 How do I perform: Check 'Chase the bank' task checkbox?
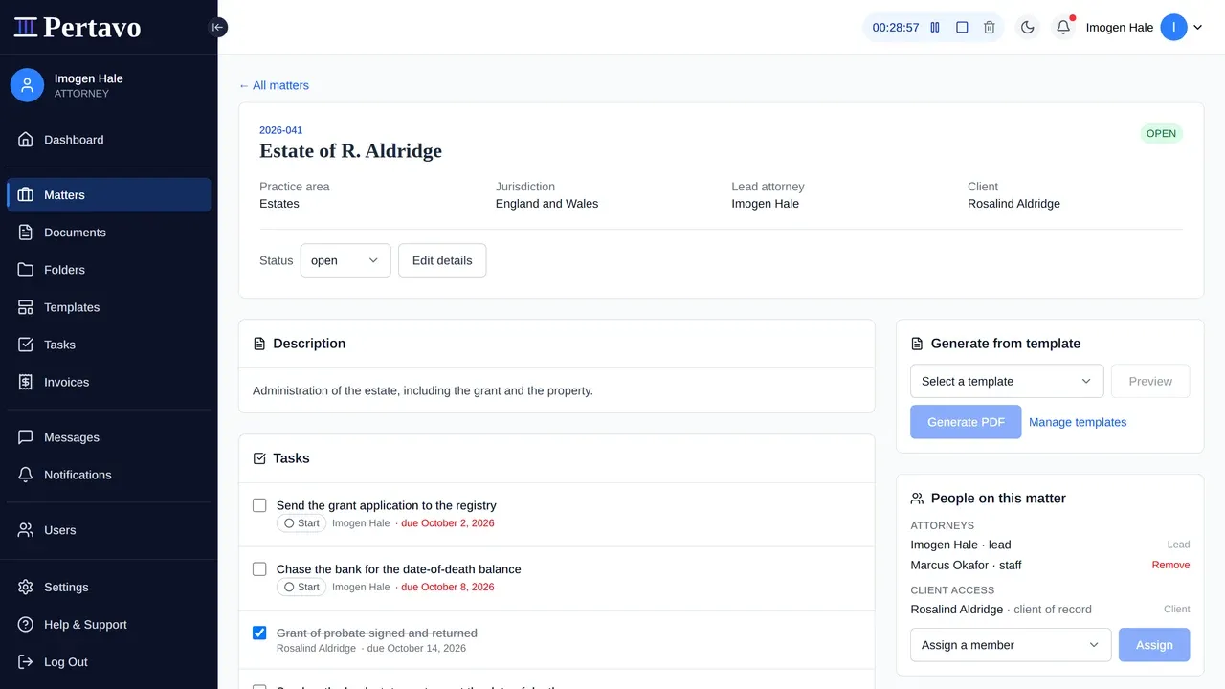[259, 569]
